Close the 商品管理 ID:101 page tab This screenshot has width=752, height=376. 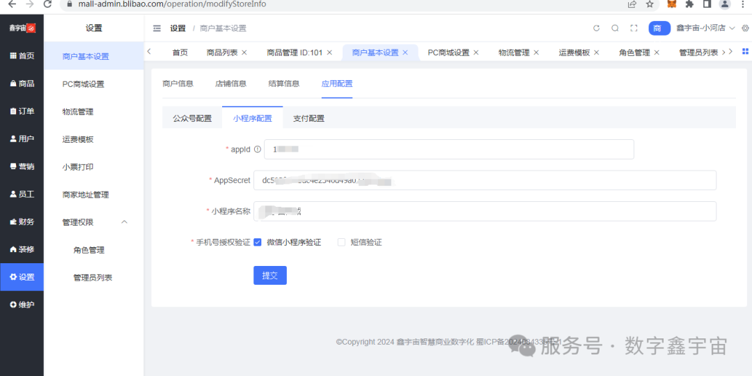tap(329, 53)
